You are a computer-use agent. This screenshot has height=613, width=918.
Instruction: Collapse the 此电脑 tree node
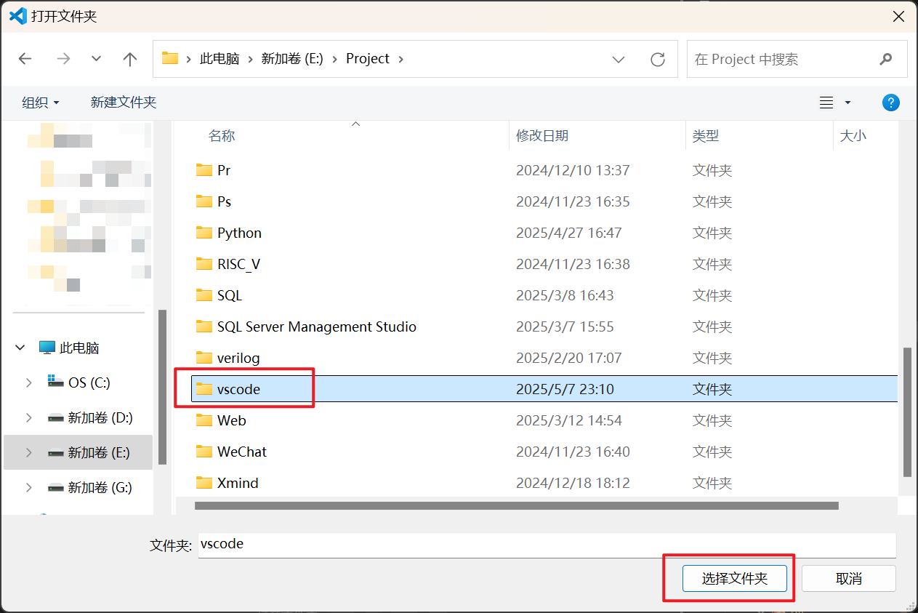point(20,348)
